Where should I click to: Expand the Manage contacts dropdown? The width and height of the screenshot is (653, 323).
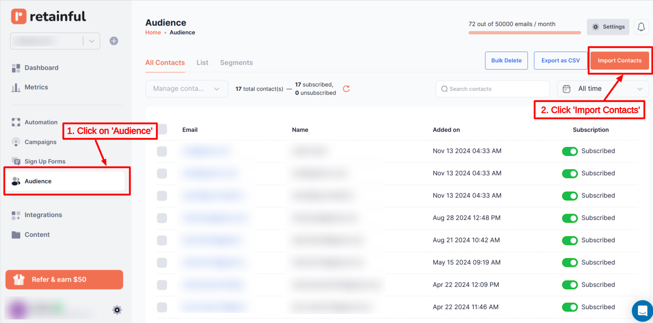[x=186, y=89]
